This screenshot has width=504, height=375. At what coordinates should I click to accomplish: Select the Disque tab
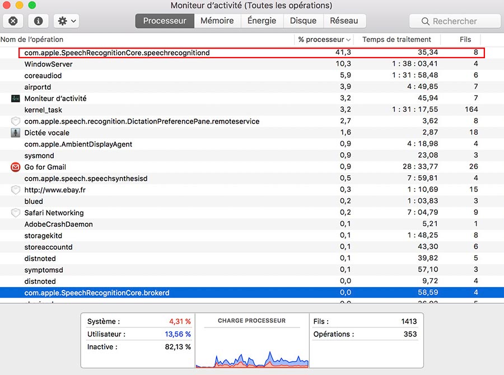pyautogui.click(x=303, y=21)
